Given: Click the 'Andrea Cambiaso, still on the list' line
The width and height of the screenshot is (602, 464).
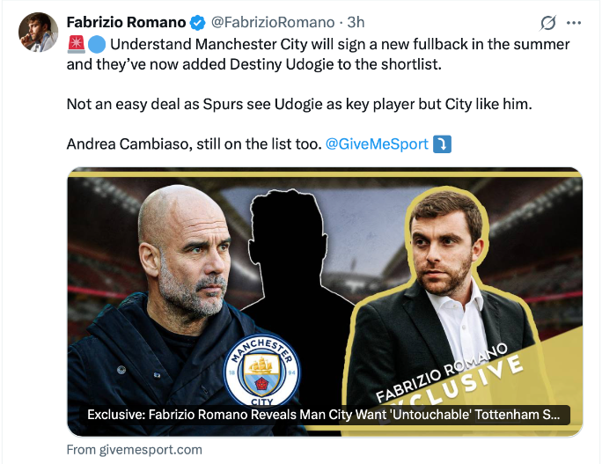Looking at the screenshot, I should [x=194, y=142].
